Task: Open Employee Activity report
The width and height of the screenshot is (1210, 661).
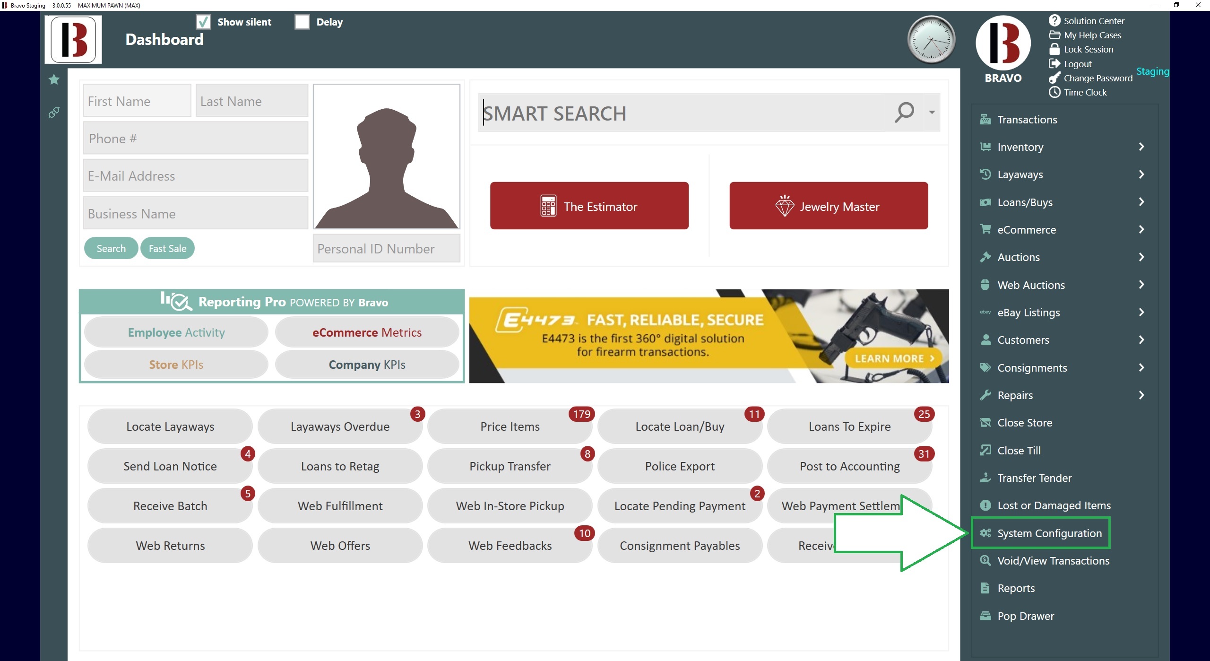Action: tap(176, 332)
